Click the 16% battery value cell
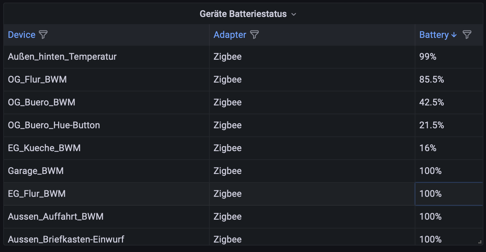This screenshot has height=252, width=486. point(449,148)
